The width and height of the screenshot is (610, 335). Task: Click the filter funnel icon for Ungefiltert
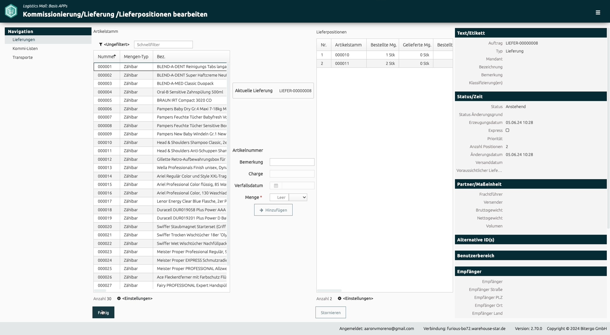tap(101, 44)
